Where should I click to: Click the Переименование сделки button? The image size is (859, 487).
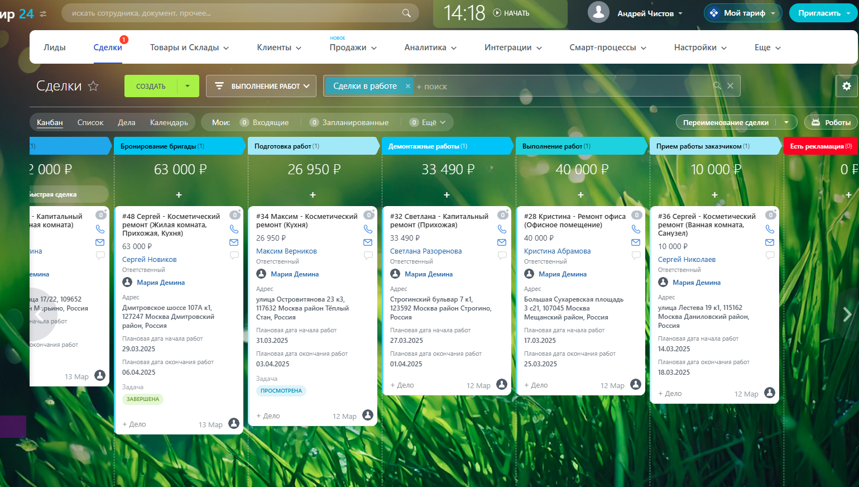[726, 122]
